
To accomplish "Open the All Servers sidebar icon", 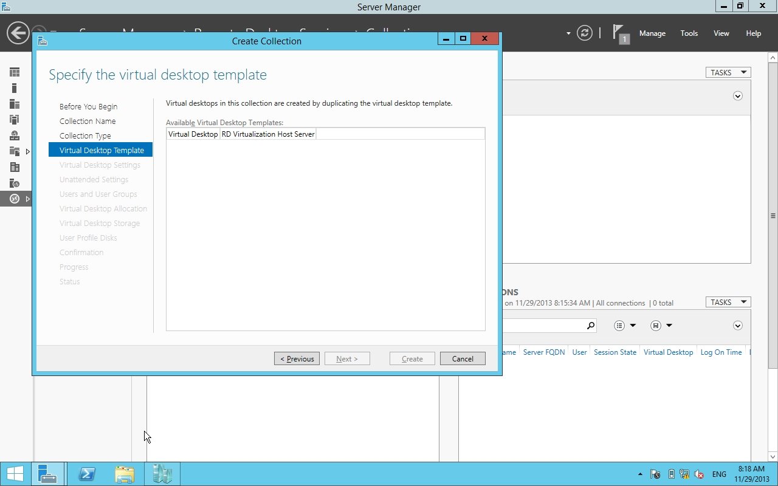I will (15, 104).
